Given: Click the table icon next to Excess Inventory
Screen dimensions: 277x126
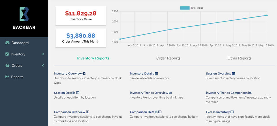Looking at the screenshot, I should coord(232,112).
